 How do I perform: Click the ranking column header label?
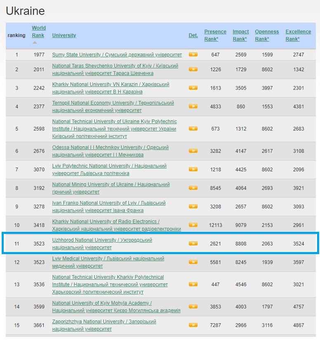[16, 35]
